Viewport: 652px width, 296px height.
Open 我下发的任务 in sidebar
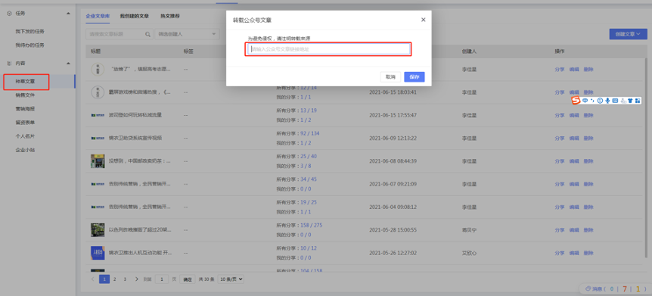[x=30, y=31]
